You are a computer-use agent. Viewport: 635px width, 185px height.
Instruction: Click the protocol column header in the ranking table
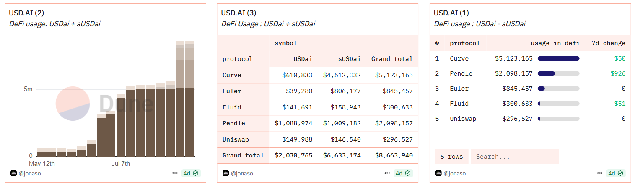[x=464, y=43]
